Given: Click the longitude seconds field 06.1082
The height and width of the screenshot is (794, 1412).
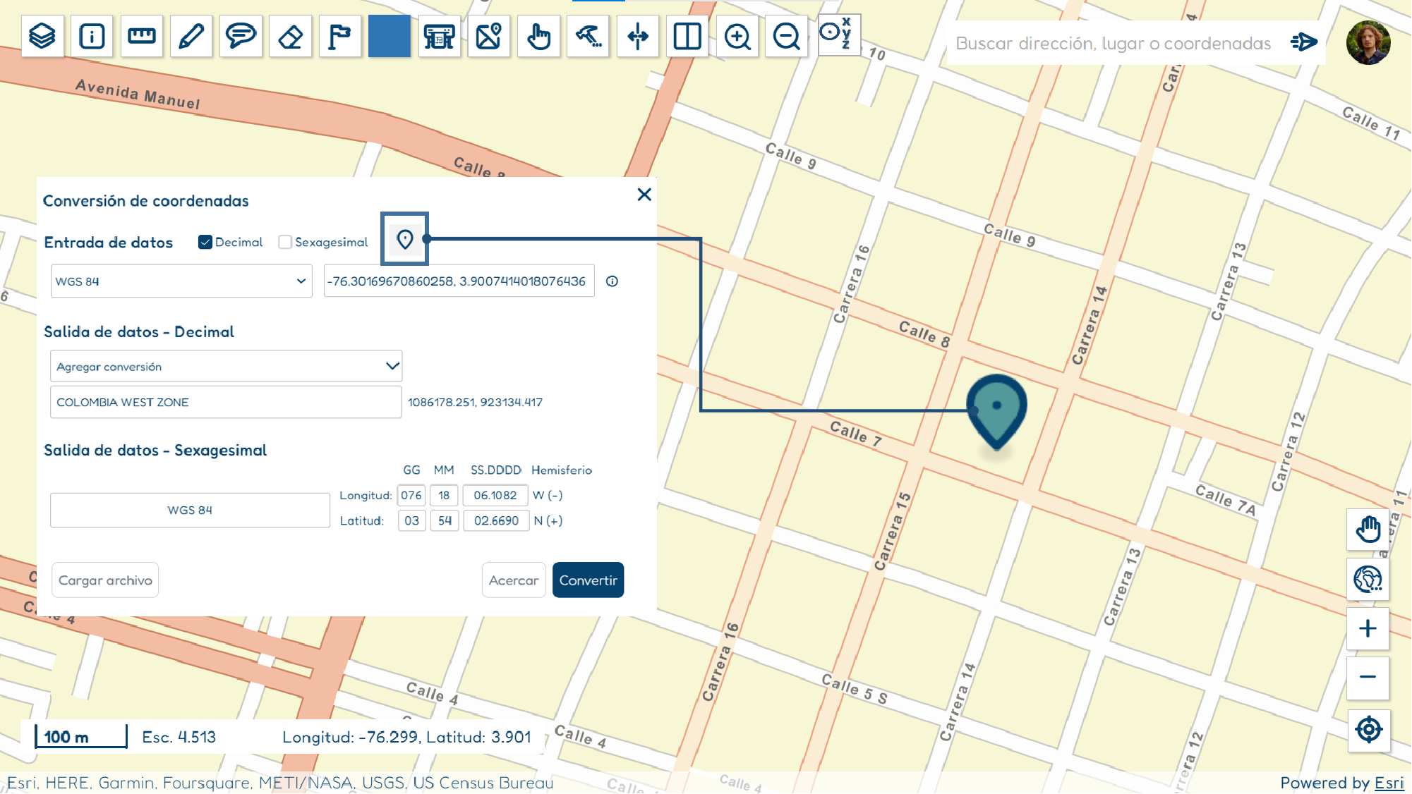Looking at the screenshot, I should pos(495,495).
